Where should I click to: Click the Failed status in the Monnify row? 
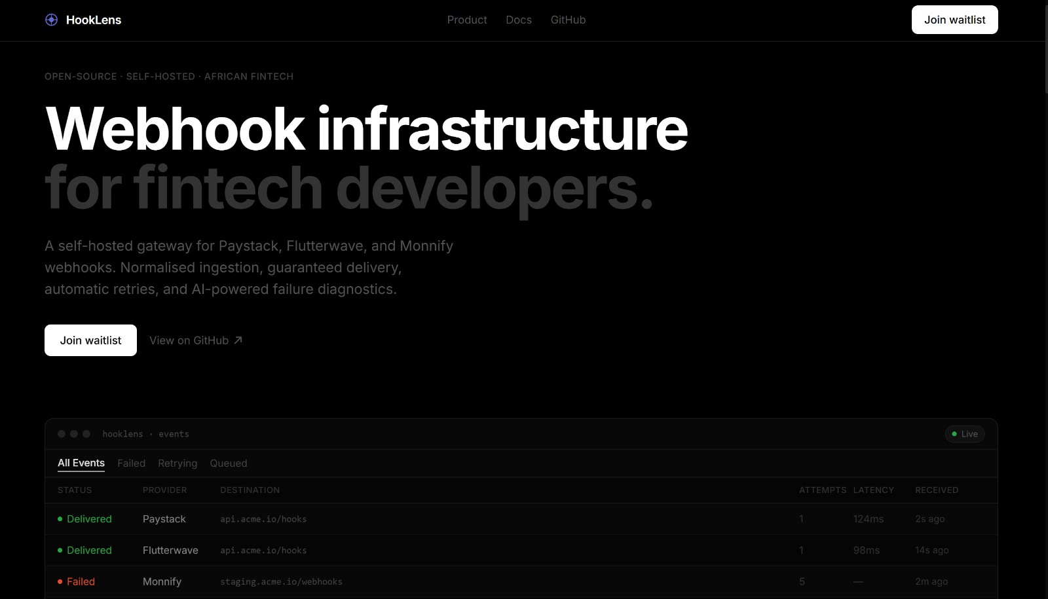(x=76, y=582)
